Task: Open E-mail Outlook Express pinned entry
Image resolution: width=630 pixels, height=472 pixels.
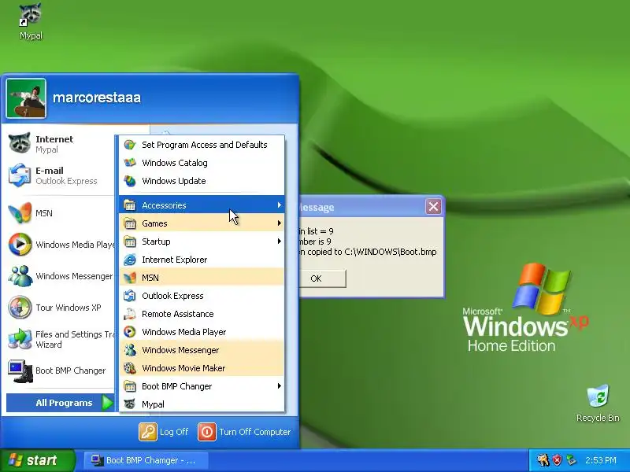Action: point(58,175)
